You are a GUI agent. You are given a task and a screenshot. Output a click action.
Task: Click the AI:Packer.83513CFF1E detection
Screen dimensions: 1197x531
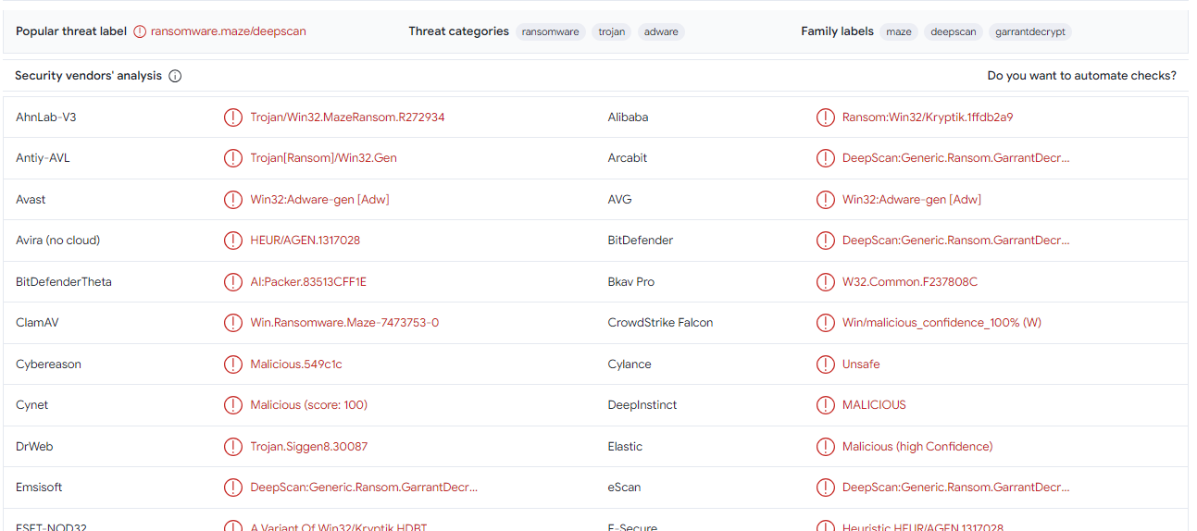(x=308, y=282)
